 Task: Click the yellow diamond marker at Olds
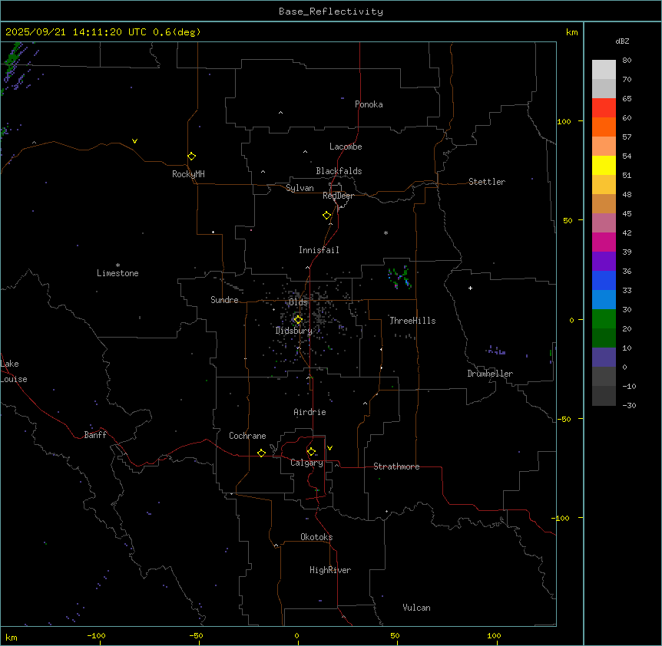pos(298,319)
